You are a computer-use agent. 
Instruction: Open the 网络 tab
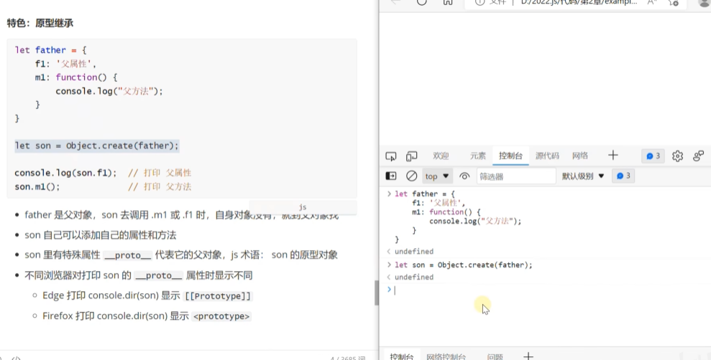coord(580,156)
